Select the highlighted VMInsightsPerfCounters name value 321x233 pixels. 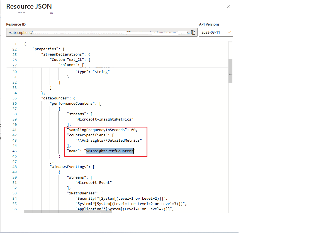[x=110, y=151]
